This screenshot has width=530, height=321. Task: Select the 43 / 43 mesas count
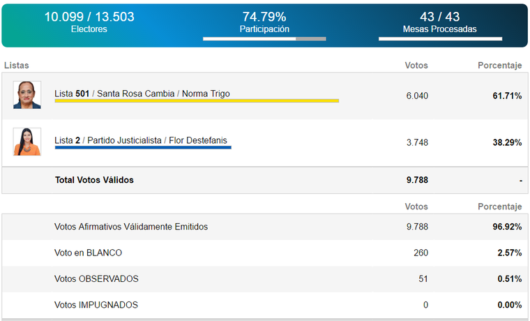(x=440, y=17)
